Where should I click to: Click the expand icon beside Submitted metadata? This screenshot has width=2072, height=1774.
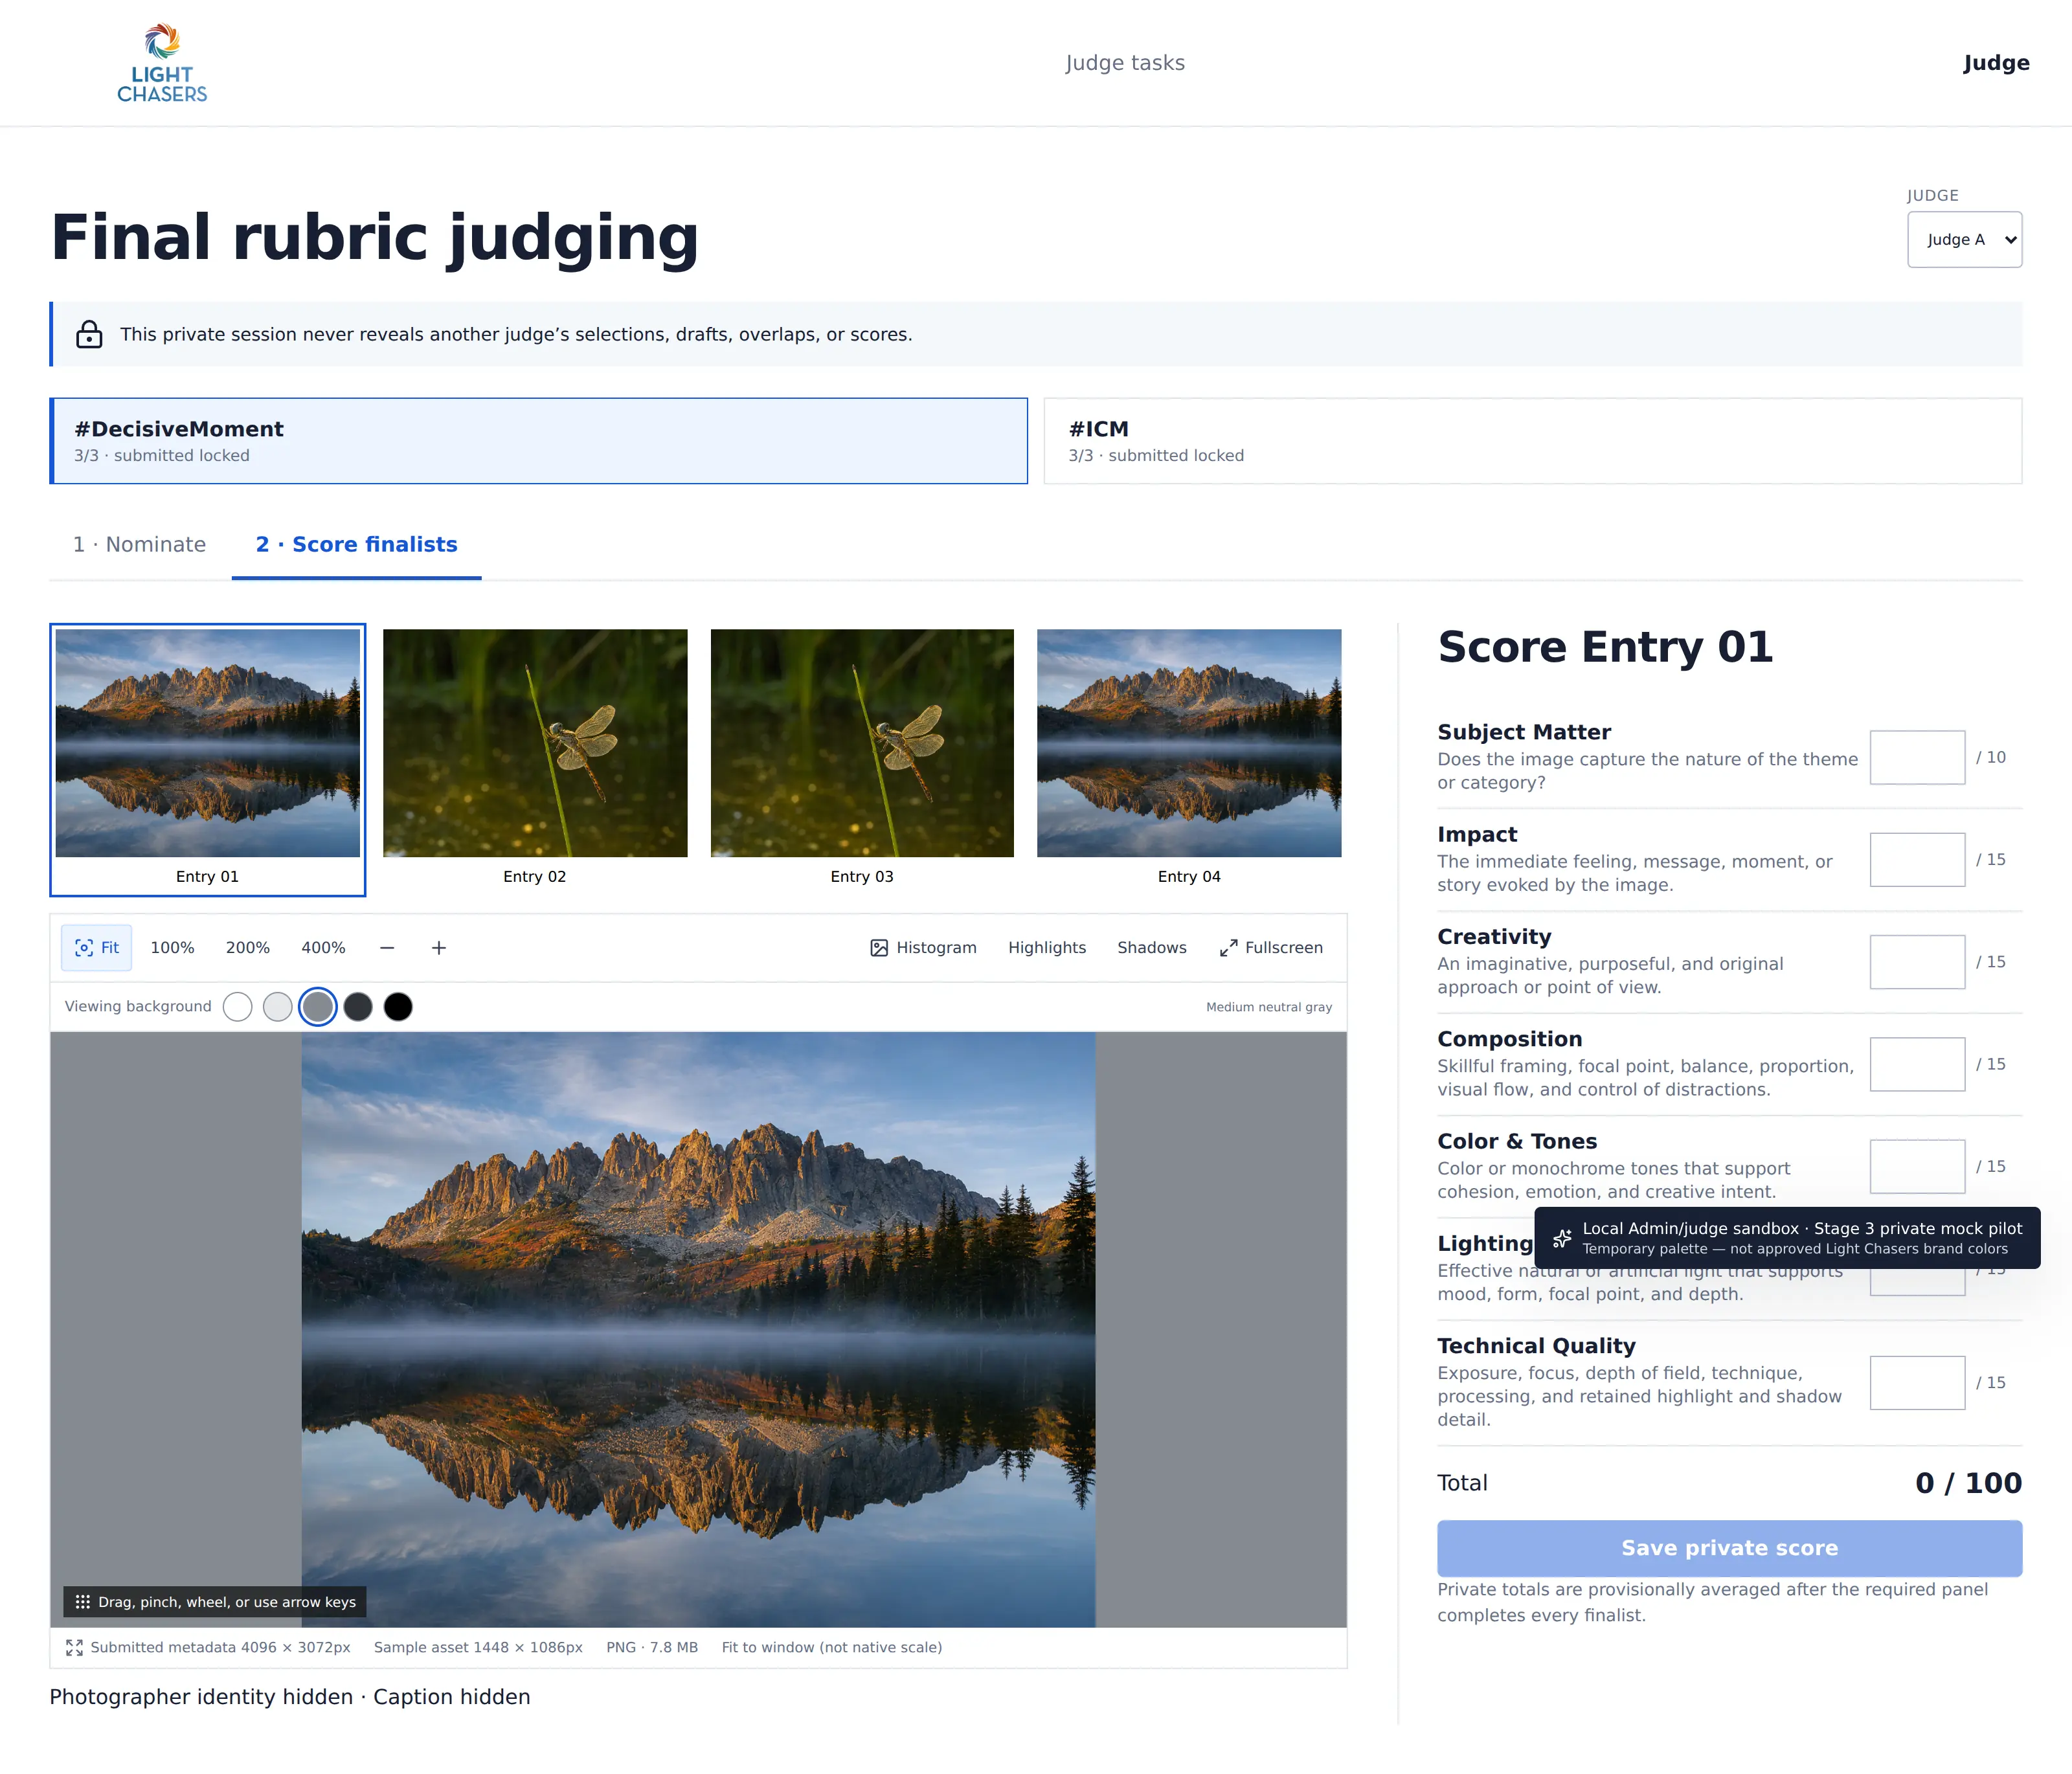74,1647
